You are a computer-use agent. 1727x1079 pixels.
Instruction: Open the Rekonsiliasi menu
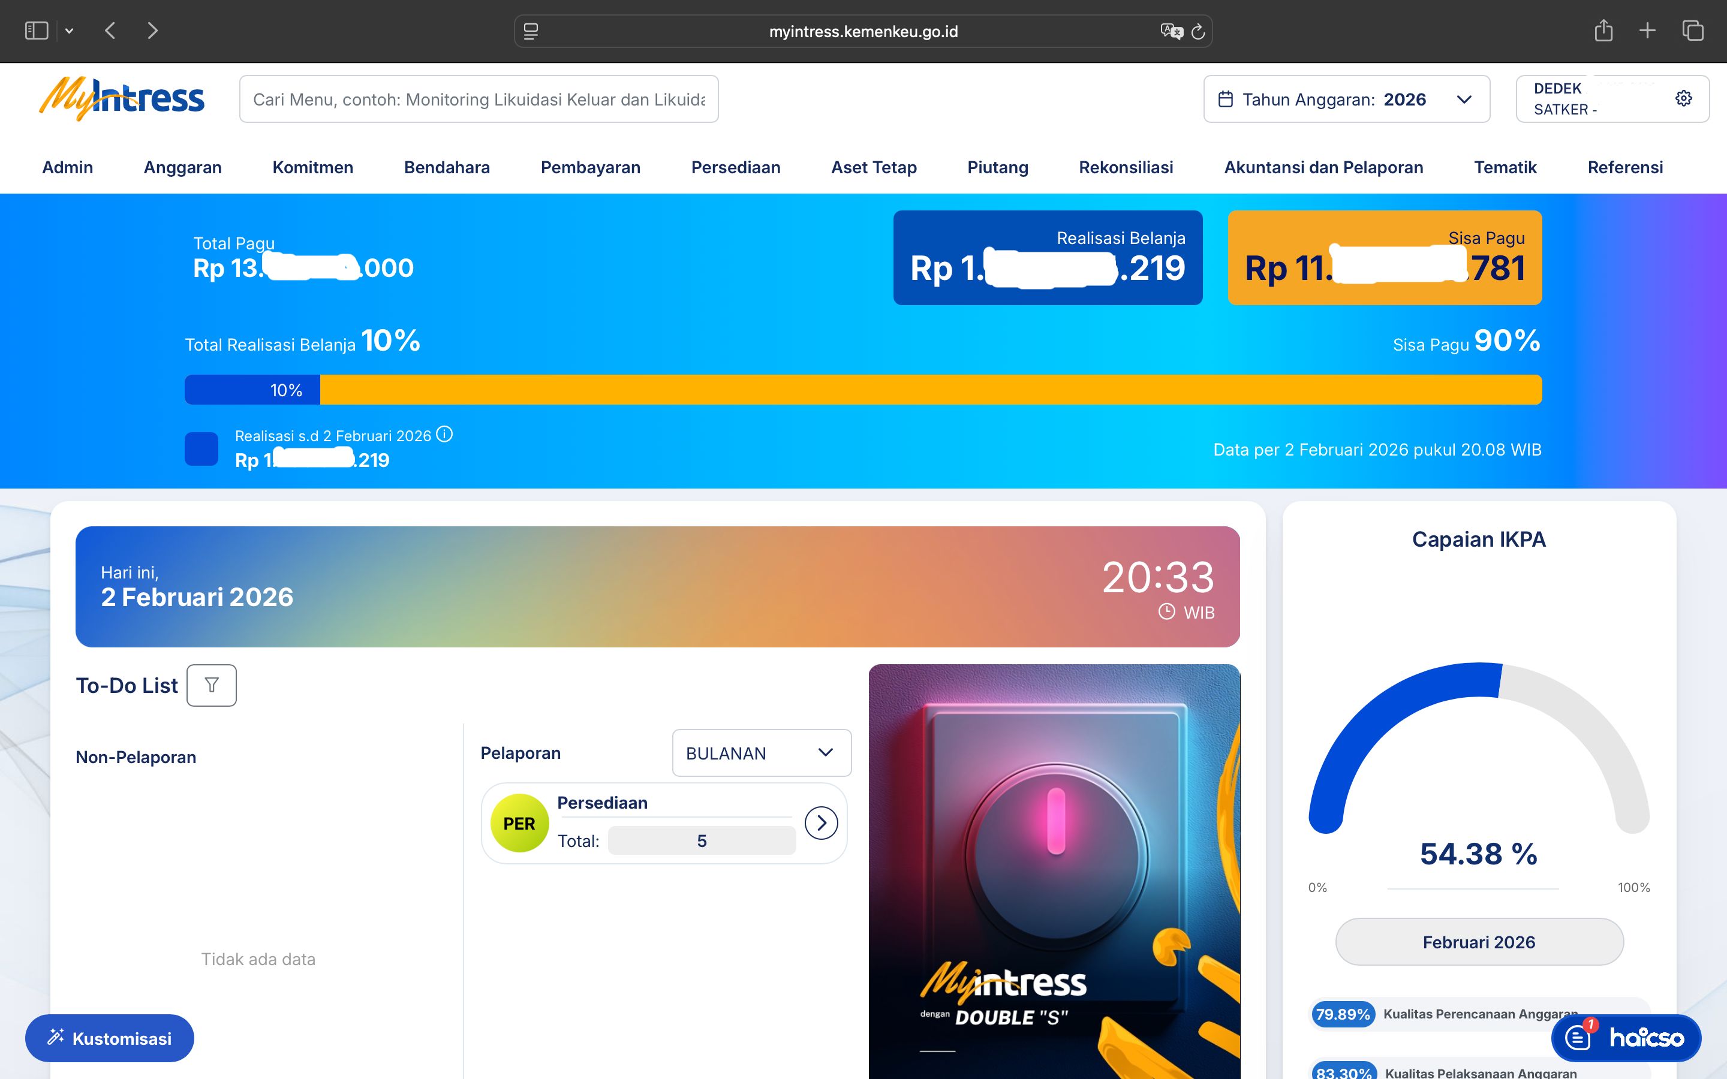[1126, 167]
